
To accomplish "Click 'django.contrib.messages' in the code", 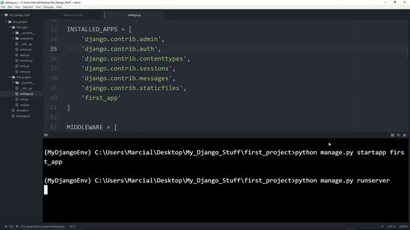I will 127,78.
